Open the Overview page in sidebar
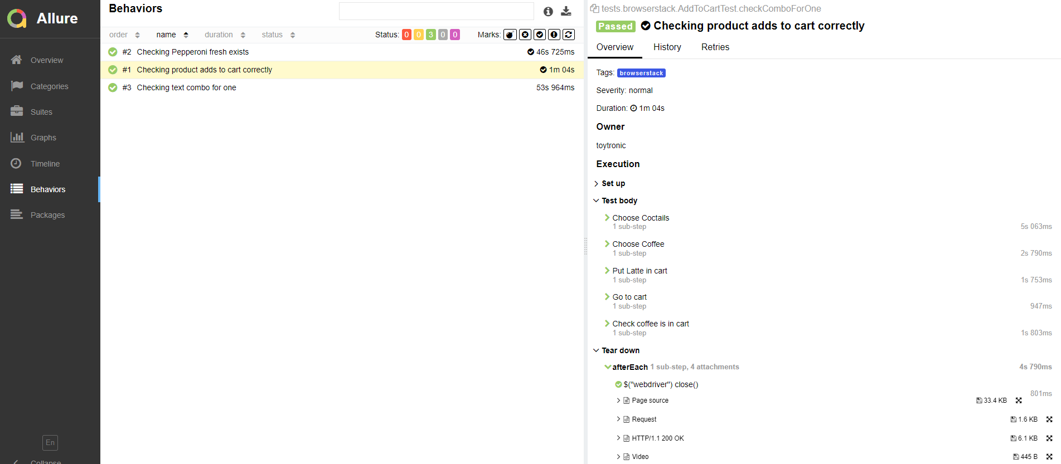Screen dimensions: 1061x464 click(47, 60)
